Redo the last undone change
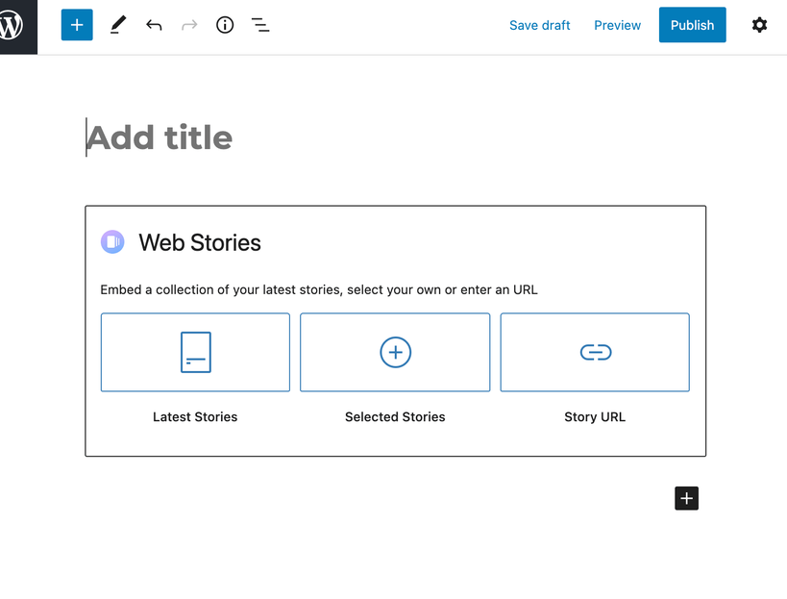Image resolution: width=787 pixels, height=599 pixels. (x=189, y=25)
